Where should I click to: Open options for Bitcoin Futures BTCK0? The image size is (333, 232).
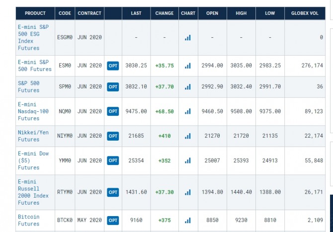click(113, 220)
